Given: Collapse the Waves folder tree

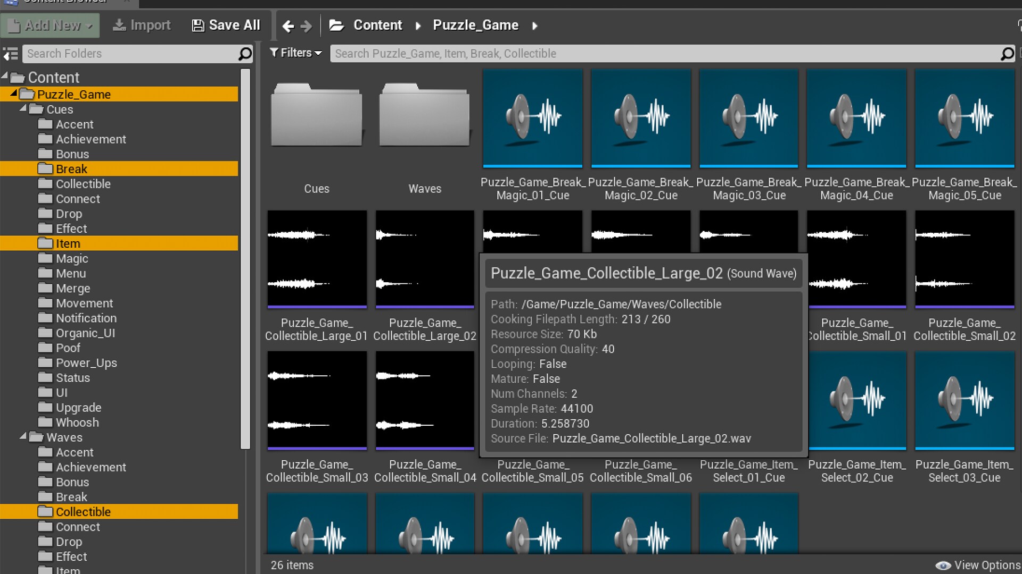Looking at the screenshot, I should click(x=23, y=437).
